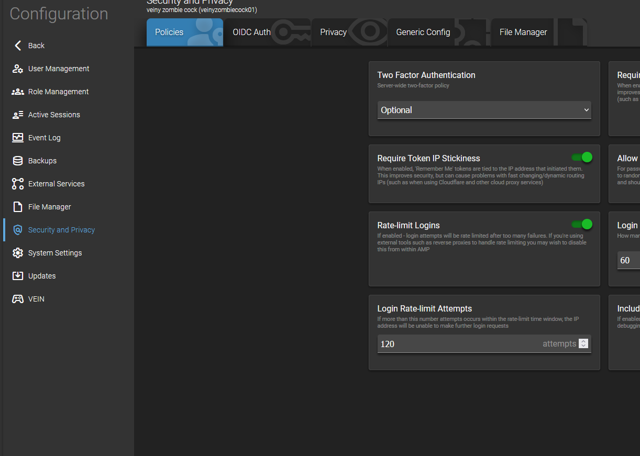
Task: Open User Management via its icon
Action: [18, 69]
